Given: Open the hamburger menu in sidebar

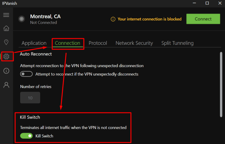Looking at the screenshot, I should point(6,15).
